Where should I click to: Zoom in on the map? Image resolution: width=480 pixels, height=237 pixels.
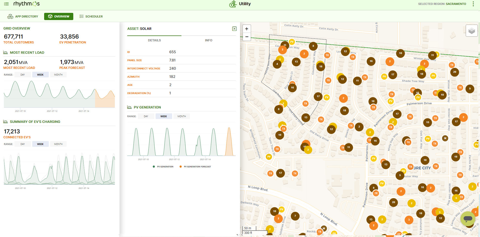[247, 29]
